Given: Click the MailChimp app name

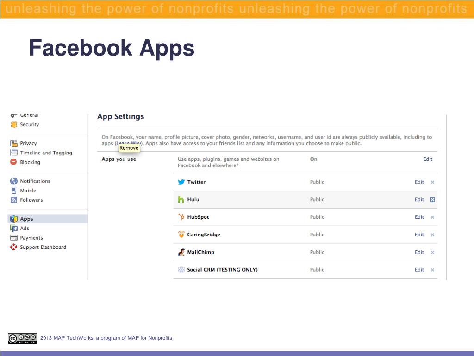Looking at the screenshot, I should pyautogui.click(x=201, y=252).
